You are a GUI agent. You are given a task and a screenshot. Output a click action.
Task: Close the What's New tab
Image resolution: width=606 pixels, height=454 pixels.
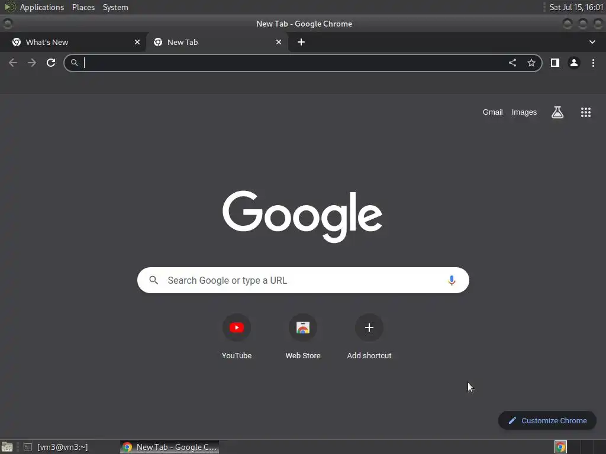coord(137,42)
